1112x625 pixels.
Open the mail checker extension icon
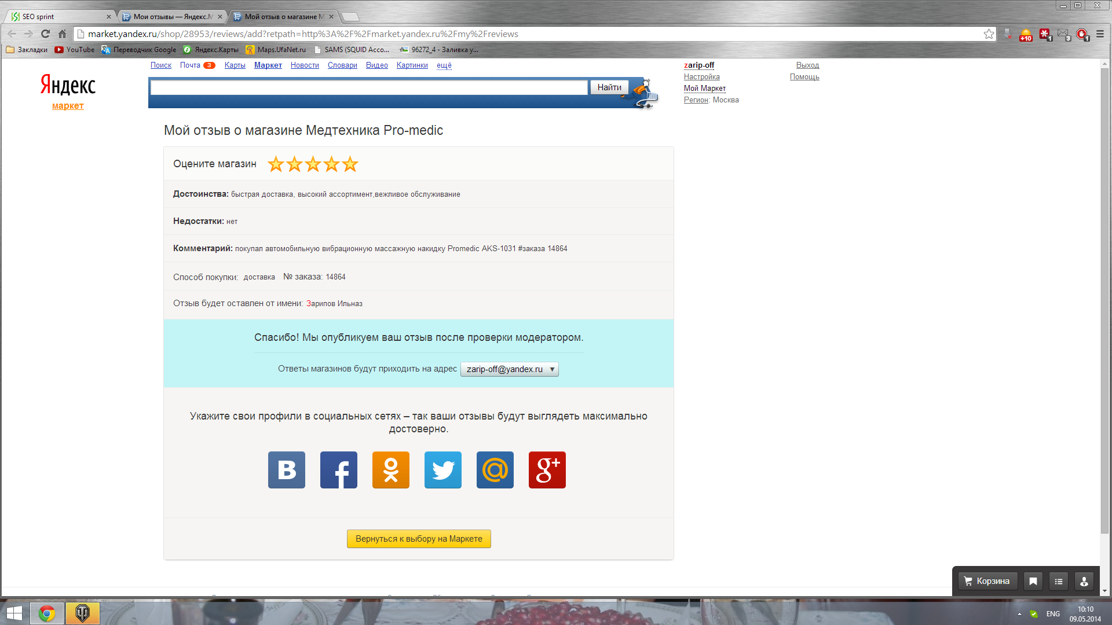[1064, 35]
